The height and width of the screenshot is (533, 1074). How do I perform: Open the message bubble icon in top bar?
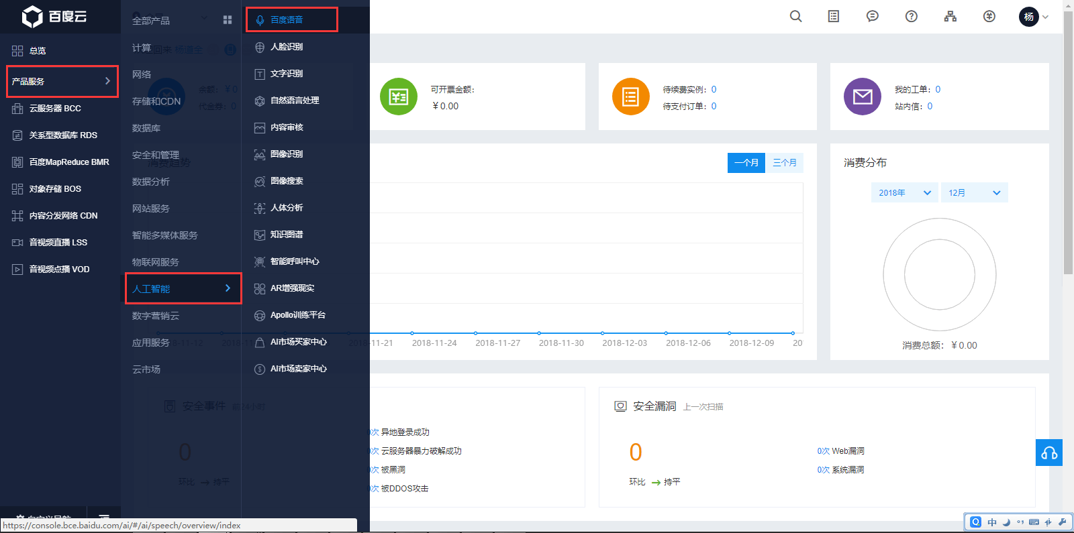(x=873, y=16)
